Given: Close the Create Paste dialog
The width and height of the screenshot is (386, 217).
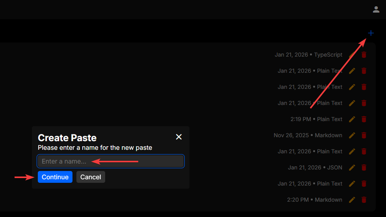Looking at the screenshot, I should pyautogui.click(x=179, y=137).
